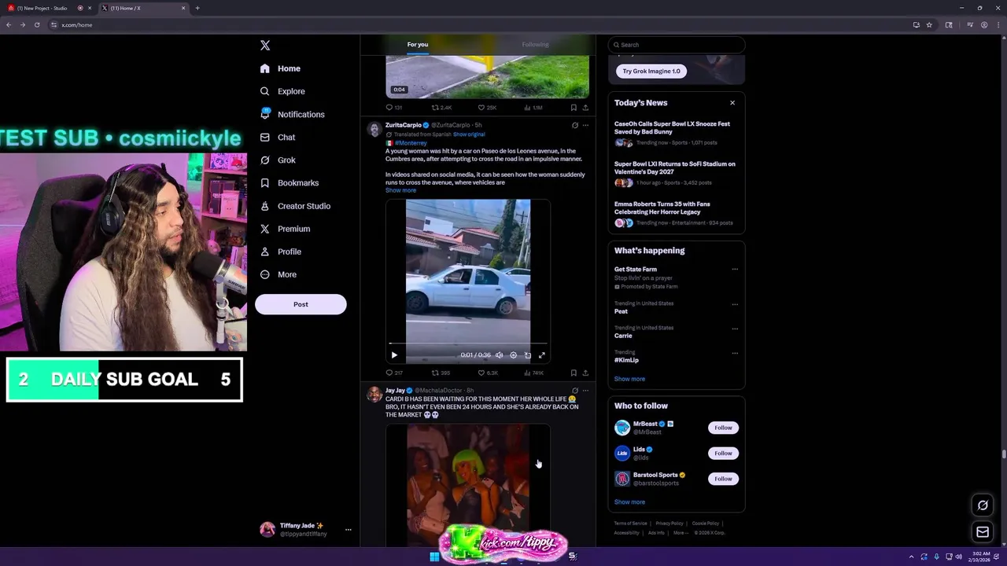Viewport: 1007px width, 566px height.
Task: Click Show more under What's happening
Action: (x=629, y=379)
